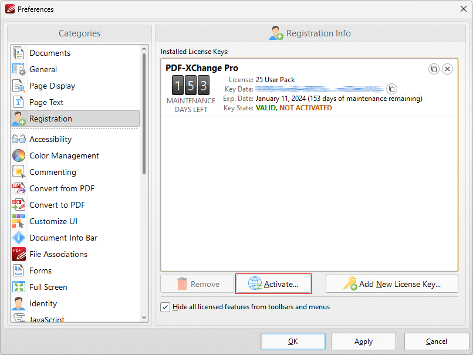473x355 pixels.
Task: Click the disabled Remove button
Action: click(197, 284)
